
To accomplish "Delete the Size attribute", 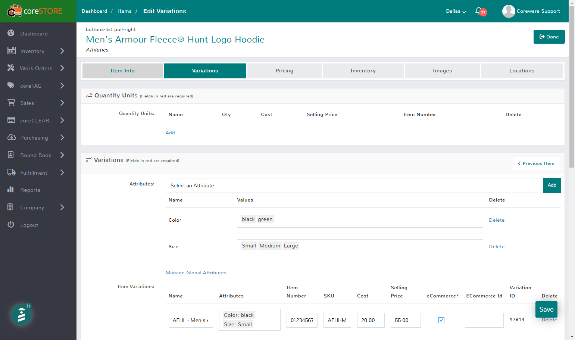I will [497, 247].
